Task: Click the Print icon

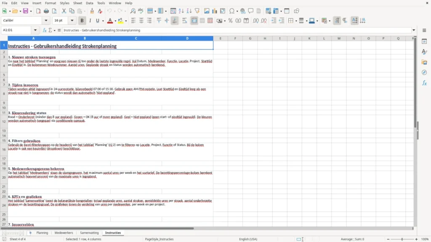Action: (46, 11)
